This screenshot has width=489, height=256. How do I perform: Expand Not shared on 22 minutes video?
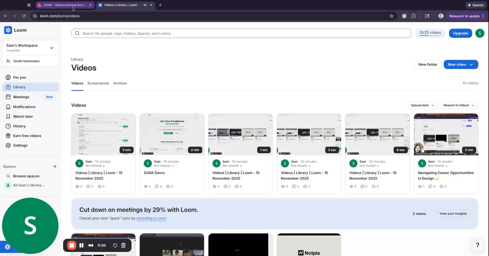point(369,166)
